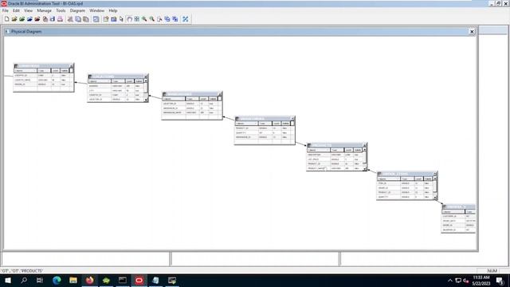510x287 pixels.
Task: Click the green Open Online folder icon
Action: point(22,19)
